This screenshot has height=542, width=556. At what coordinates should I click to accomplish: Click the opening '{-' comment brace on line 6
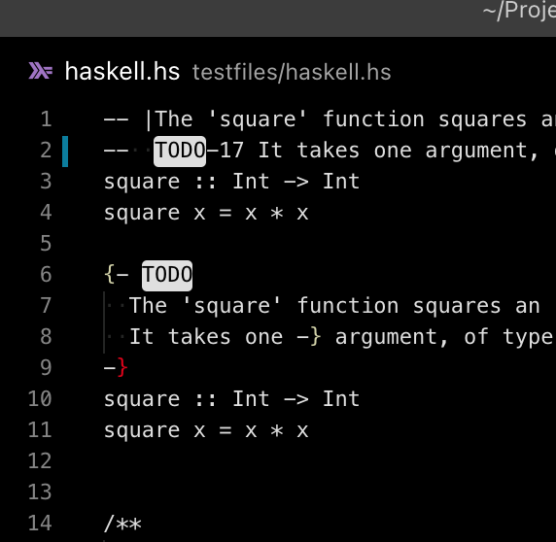click(117, 275)
